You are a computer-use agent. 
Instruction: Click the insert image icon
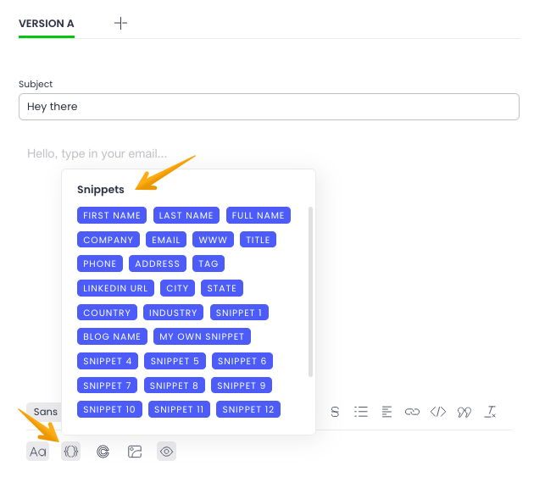135,452
